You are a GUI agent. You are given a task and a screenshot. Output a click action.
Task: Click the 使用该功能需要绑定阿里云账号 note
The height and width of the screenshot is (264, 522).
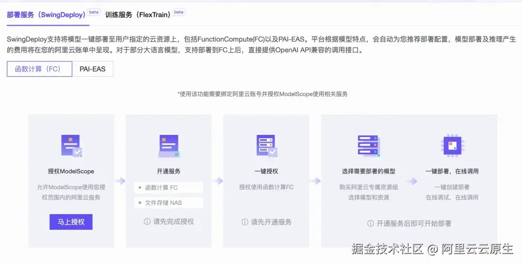pos(262,94)
